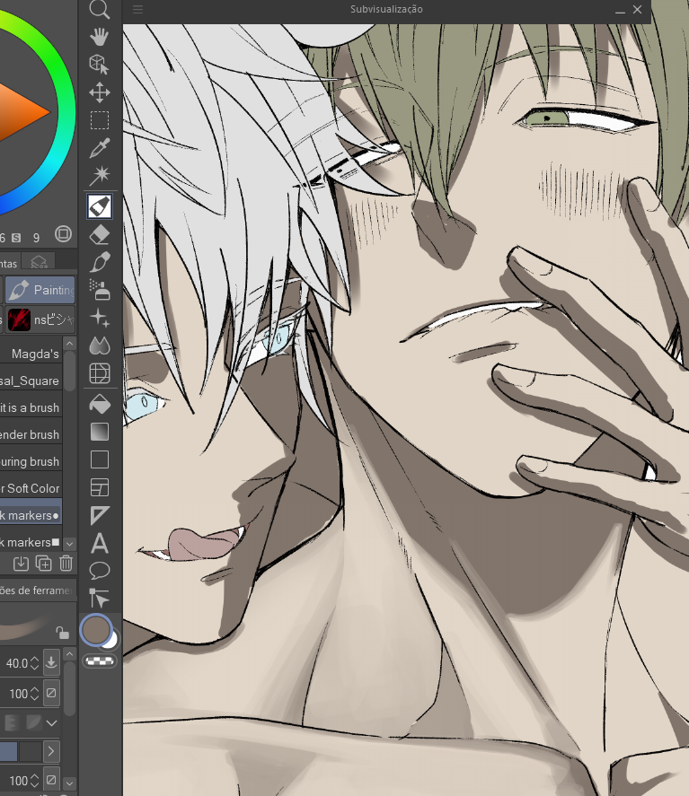Select the Figure rectangle tool
Image resolution: width=689 pixels, height=796 pixels.
click(x=99, y=459)
